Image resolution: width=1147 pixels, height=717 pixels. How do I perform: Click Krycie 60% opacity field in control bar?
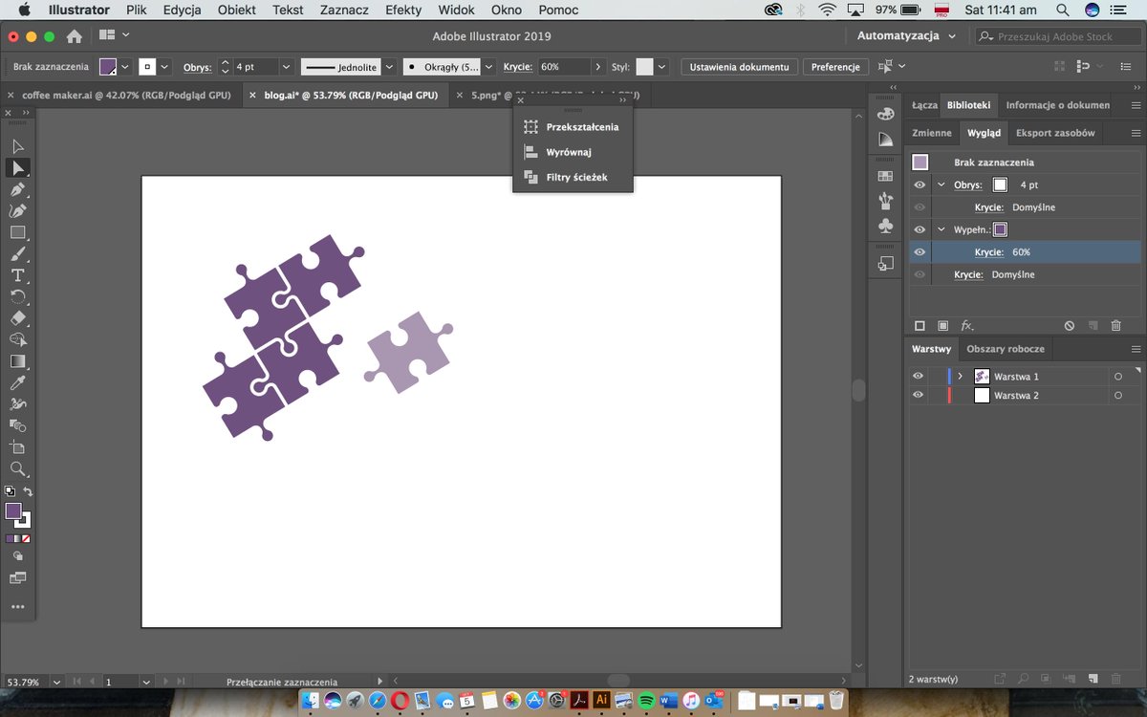(x=564, y=67)
